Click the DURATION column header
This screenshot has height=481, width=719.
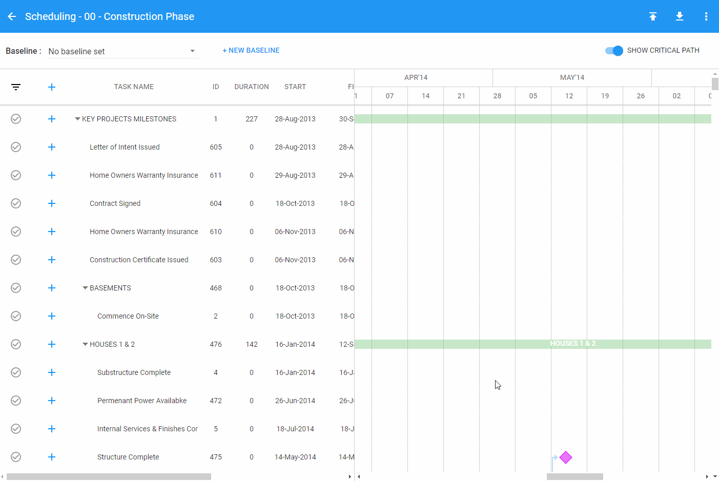(x=252, y=87)
